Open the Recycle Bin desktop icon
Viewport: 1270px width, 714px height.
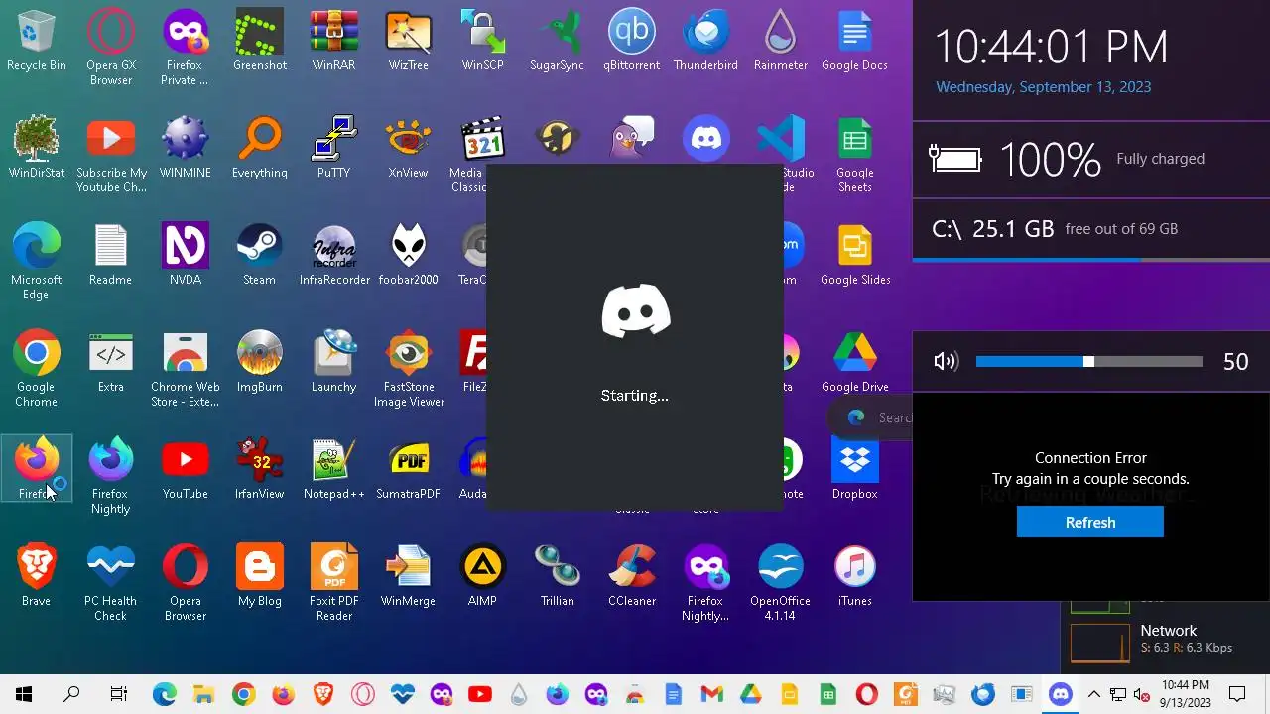36,42
